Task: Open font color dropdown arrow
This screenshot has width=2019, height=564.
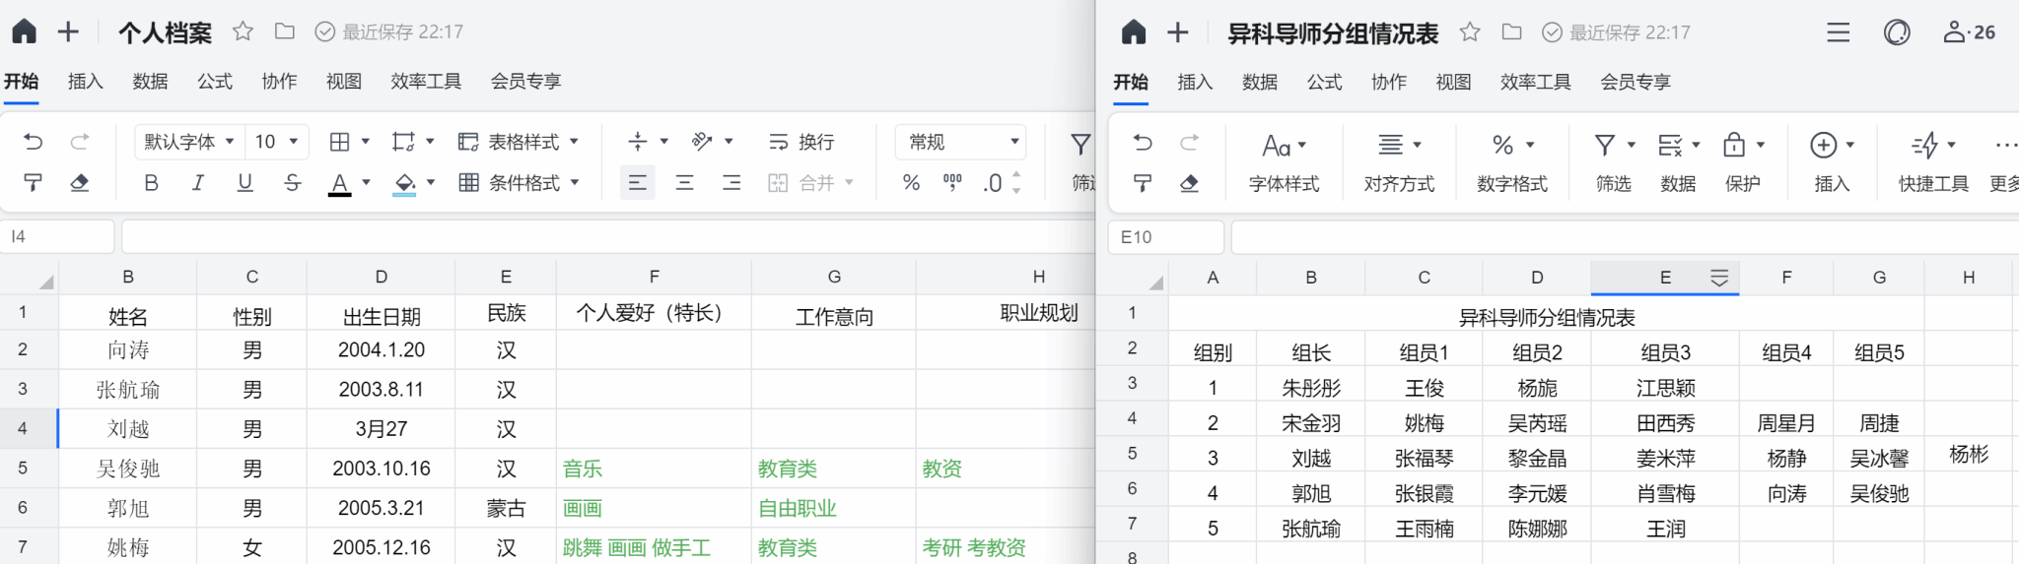Action: point(366,183)
